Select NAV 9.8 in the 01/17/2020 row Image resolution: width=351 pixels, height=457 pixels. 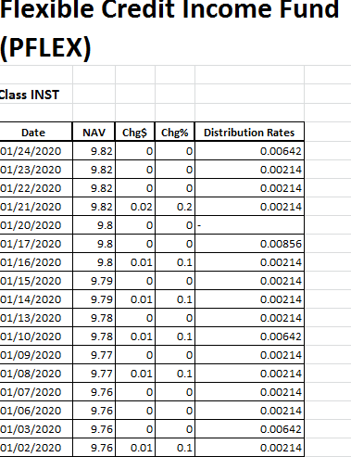tap(94, 244)
